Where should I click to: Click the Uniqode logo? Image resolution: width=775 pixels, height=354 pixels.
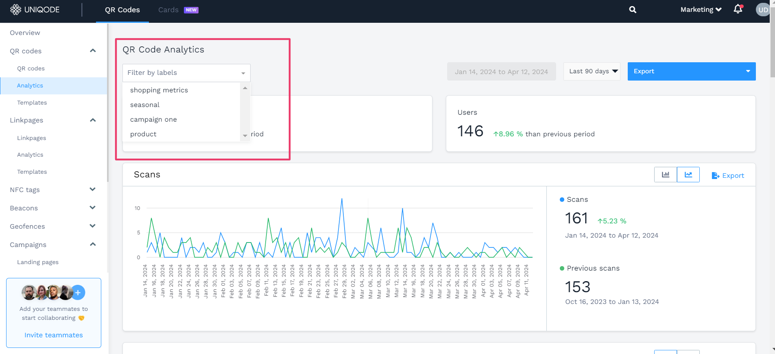(35, 10)
